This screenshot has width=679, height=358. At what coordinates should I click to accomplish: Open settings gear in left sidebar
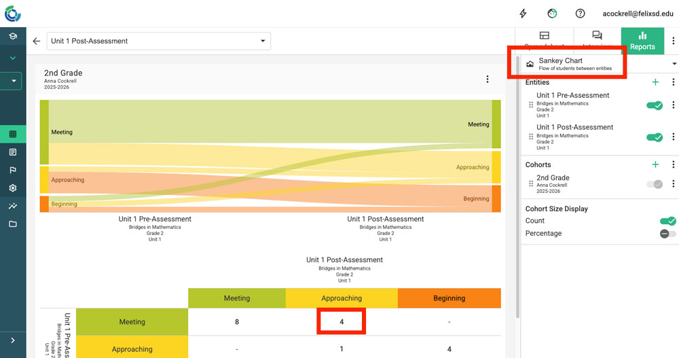tap(12, 188)
